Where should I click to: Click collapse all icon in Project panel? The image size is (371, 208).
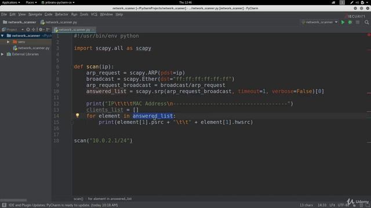pos(34,29)
